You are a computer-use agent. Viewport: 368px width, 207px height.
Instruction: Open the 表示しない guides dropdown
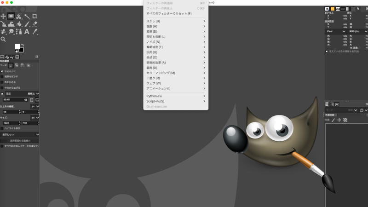coord(19,134)
